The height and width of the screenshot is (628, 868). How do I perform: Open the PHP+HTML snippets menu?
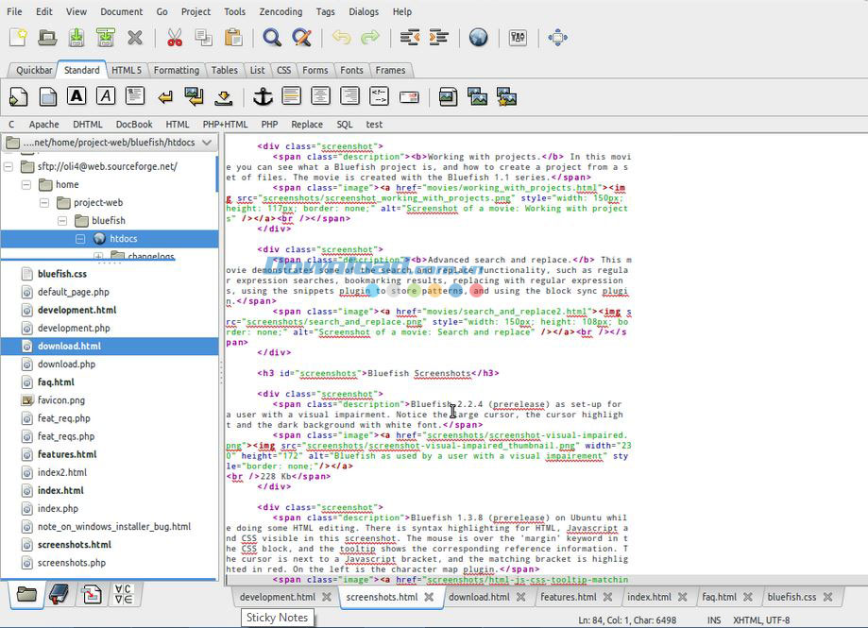pos(225,124)
